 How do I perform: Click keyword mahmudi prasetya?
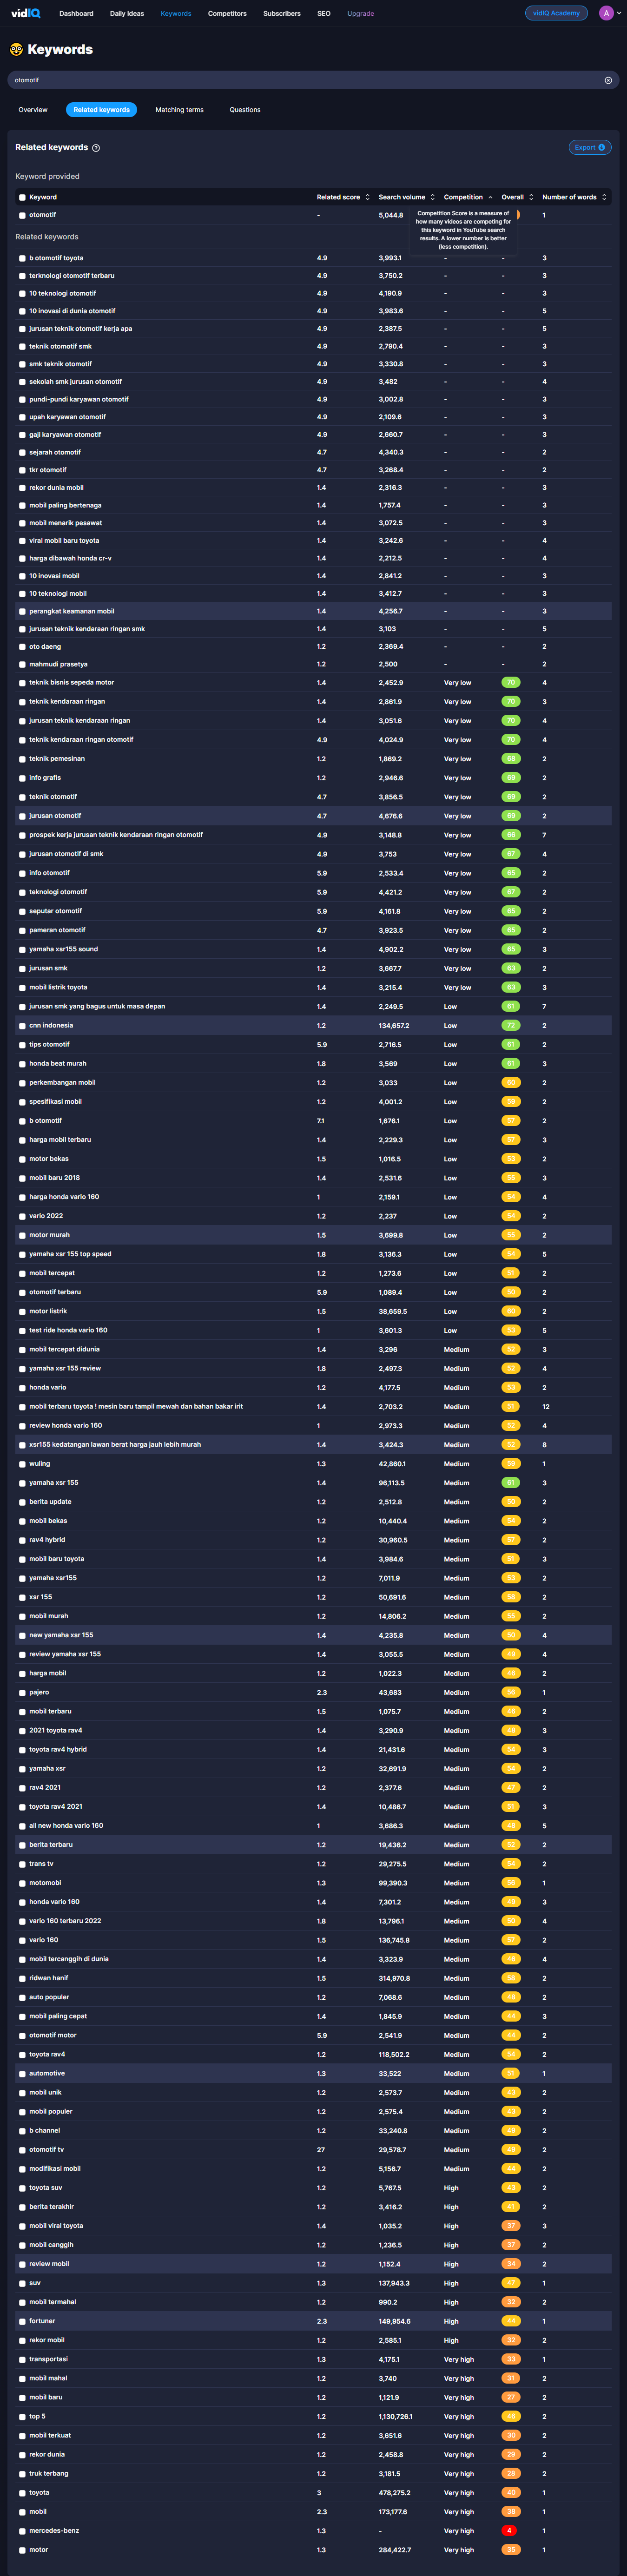click(x=58, y=664)
